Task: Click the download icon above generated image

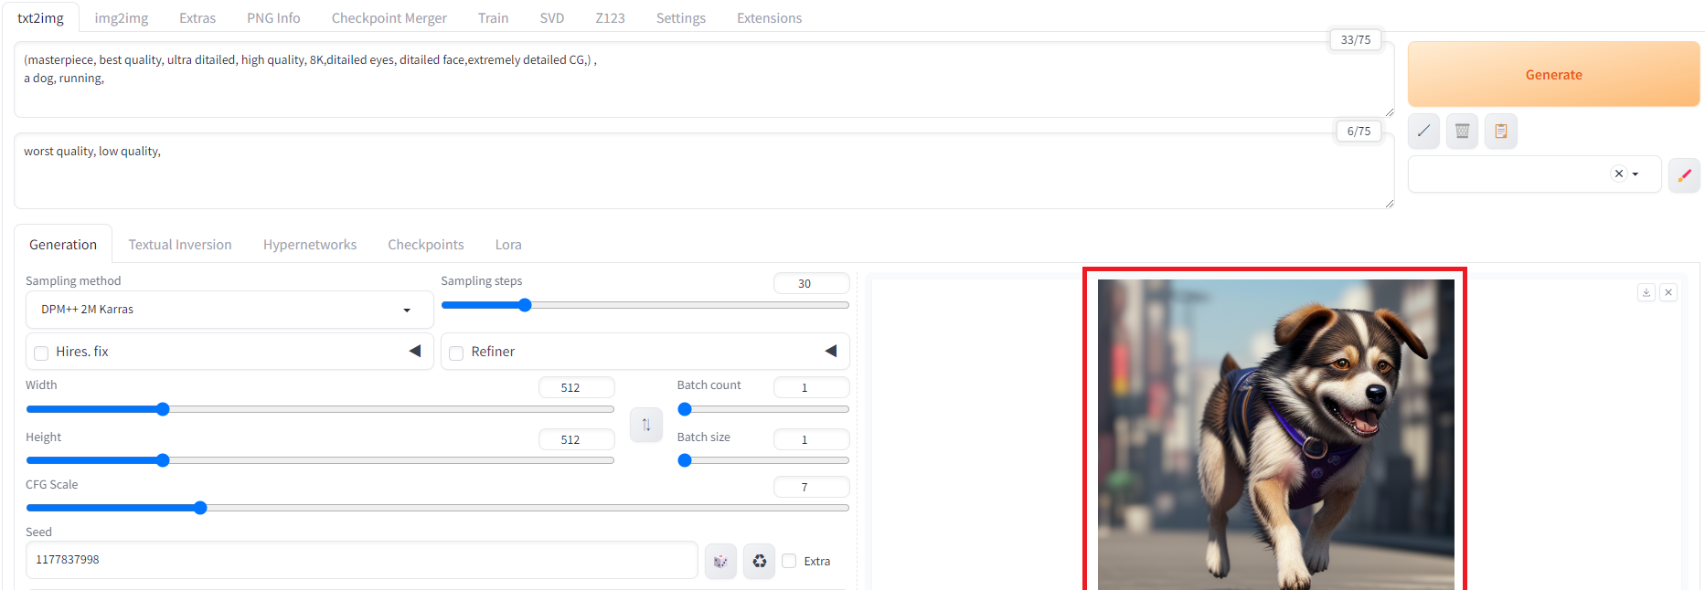Action: [x=1646, y=292]
